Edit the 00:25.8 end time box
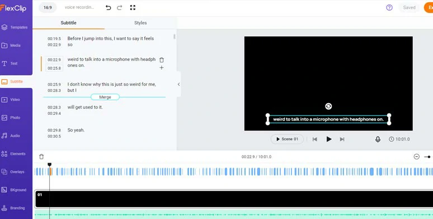Viewport: 433px width, 219px height. click(54, 68)
